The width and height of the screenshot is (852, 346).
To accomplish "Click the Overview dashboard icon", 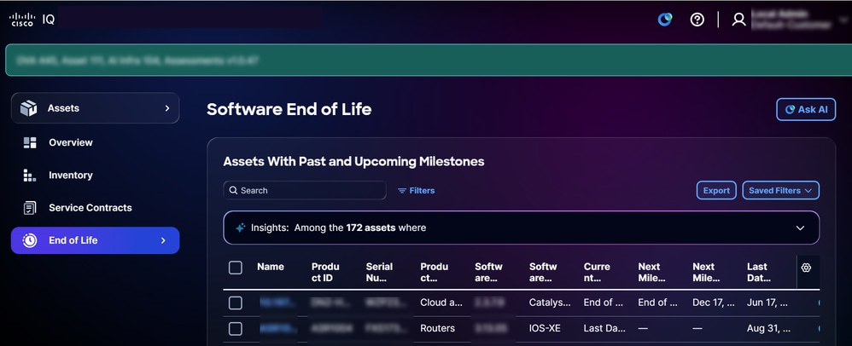I will 30,142.
